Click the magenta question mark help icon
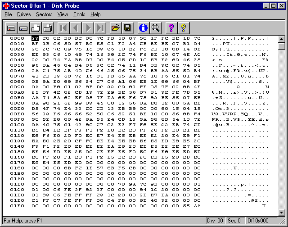This screenshot has height=227, width=288. (171, 28)
